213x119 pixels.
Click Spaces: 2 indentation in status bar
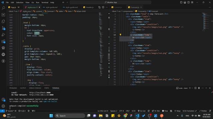tap(114, 111)
